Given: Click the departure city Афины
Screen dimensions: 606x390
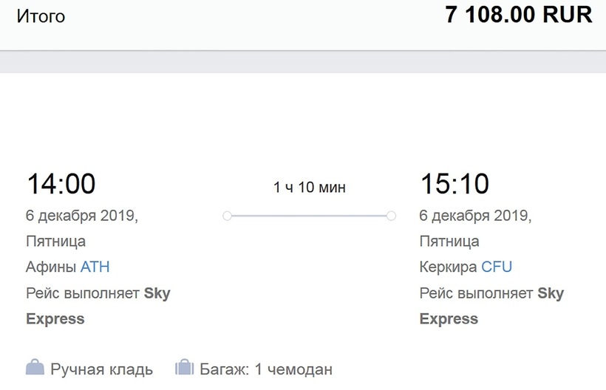Looking at the screenshot, I should point(51,267).
